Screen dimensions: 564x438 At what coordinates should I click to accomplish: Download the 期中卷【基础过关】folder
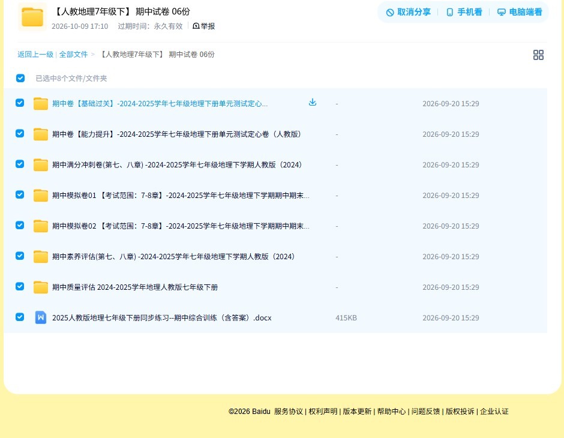[313, 102]
